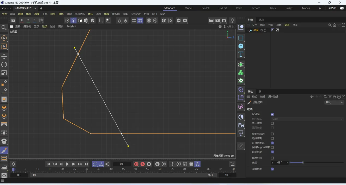
Task: Switch to Polygons mode
Action: tap(80, 20)
